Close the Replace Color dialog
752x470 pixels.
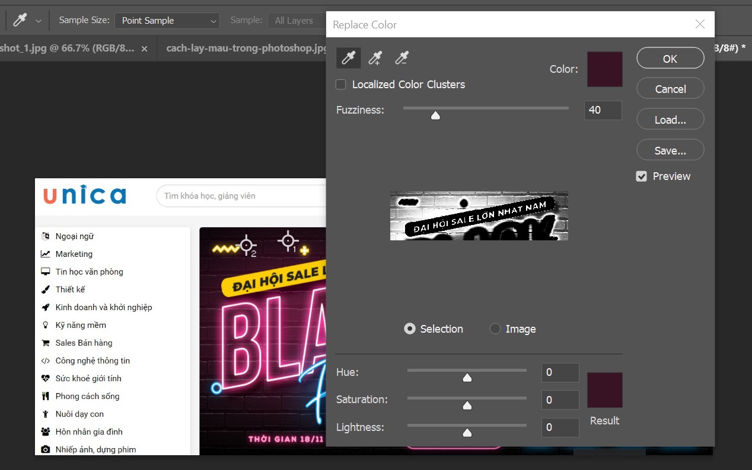[x=700, y=24]
